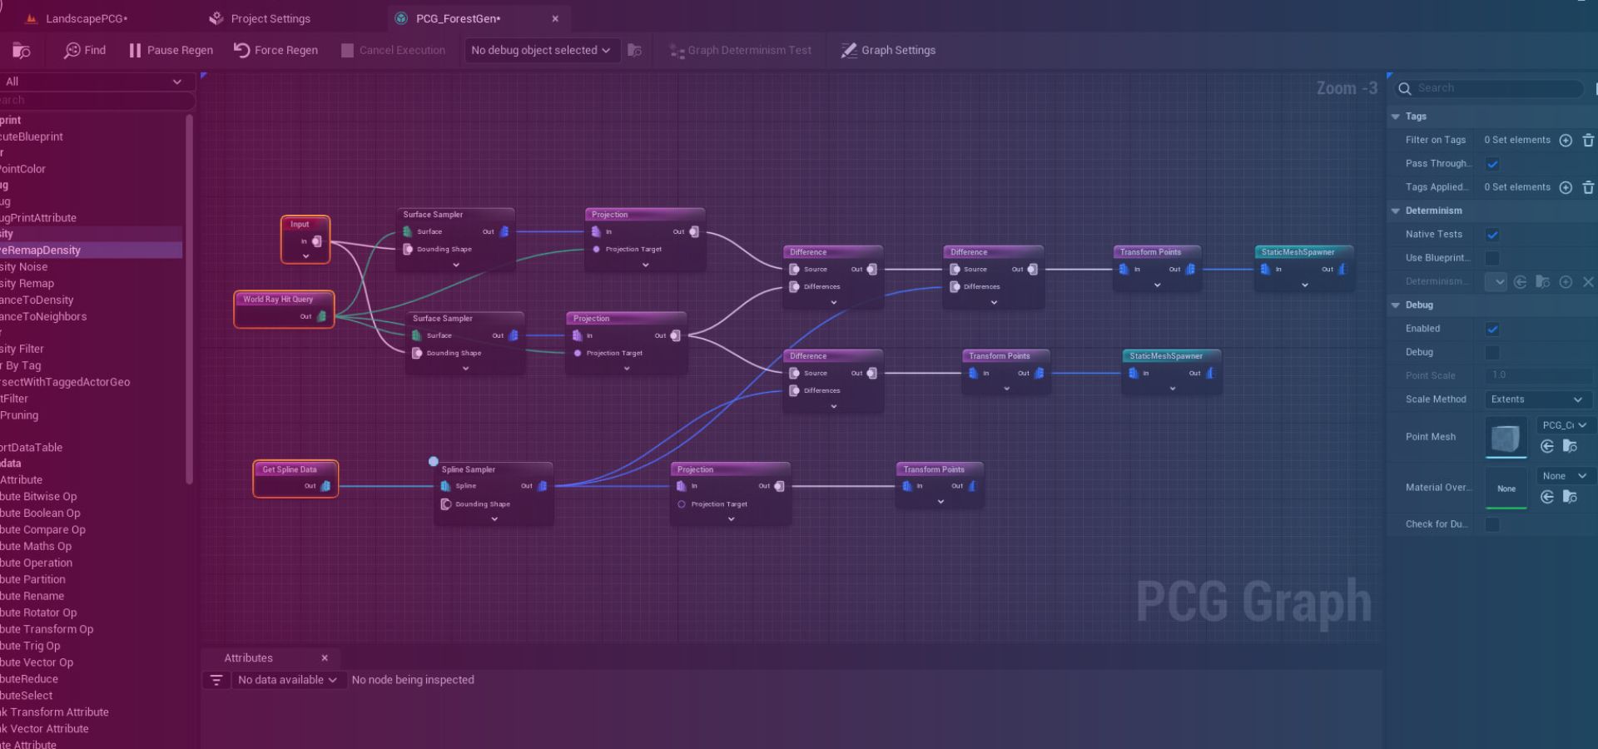
Task: Add an element to Filter on Tags
Action: tap(1566, 140)
